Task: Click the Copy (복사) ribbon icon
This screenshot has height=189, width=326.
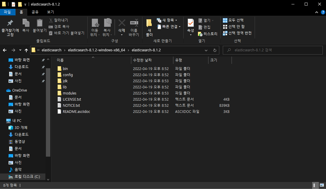Action: tap(26, 23)
